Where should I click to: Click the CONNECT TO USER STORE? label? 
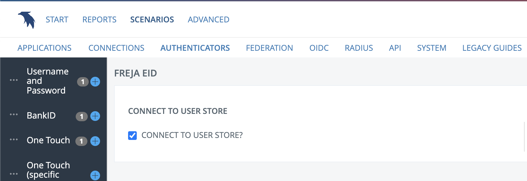(192, 135)
